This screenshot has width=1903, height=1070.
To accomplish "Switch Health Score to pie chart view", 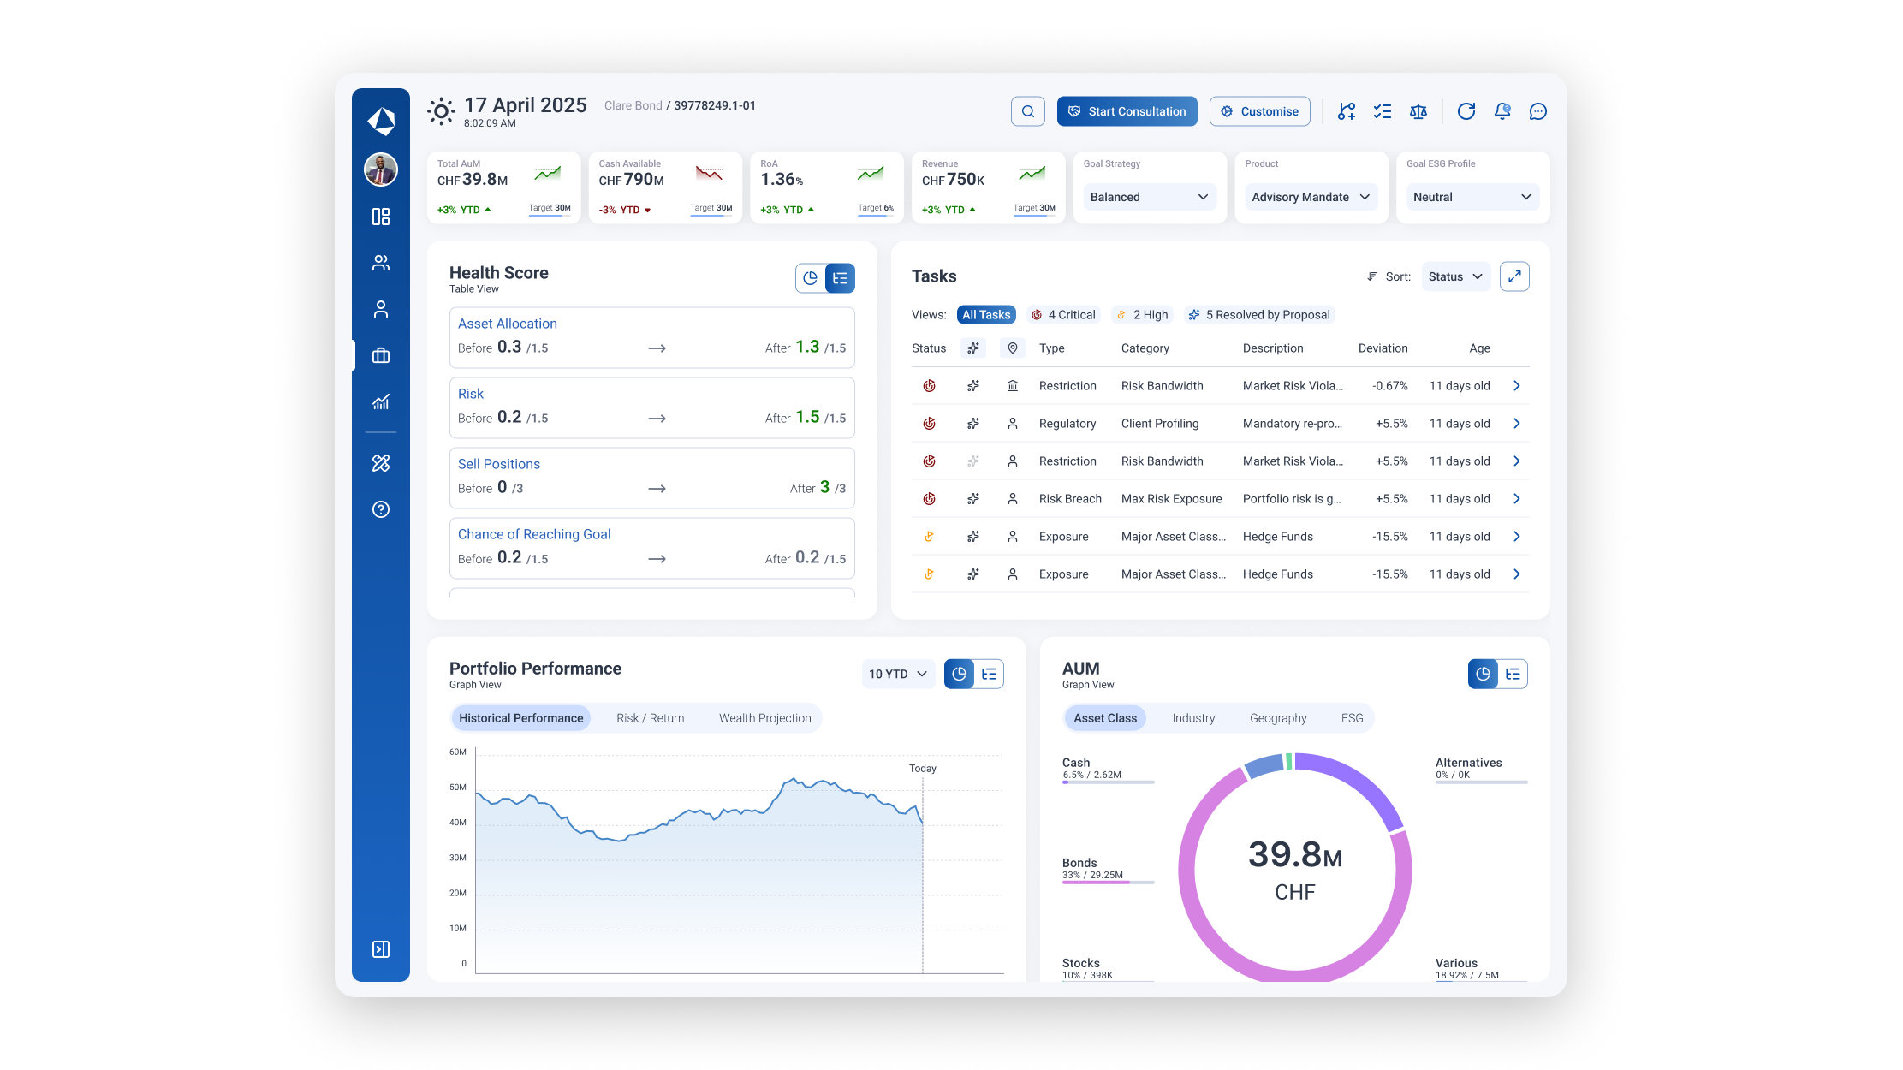I will pyautogui.click(x=810, y=277).
